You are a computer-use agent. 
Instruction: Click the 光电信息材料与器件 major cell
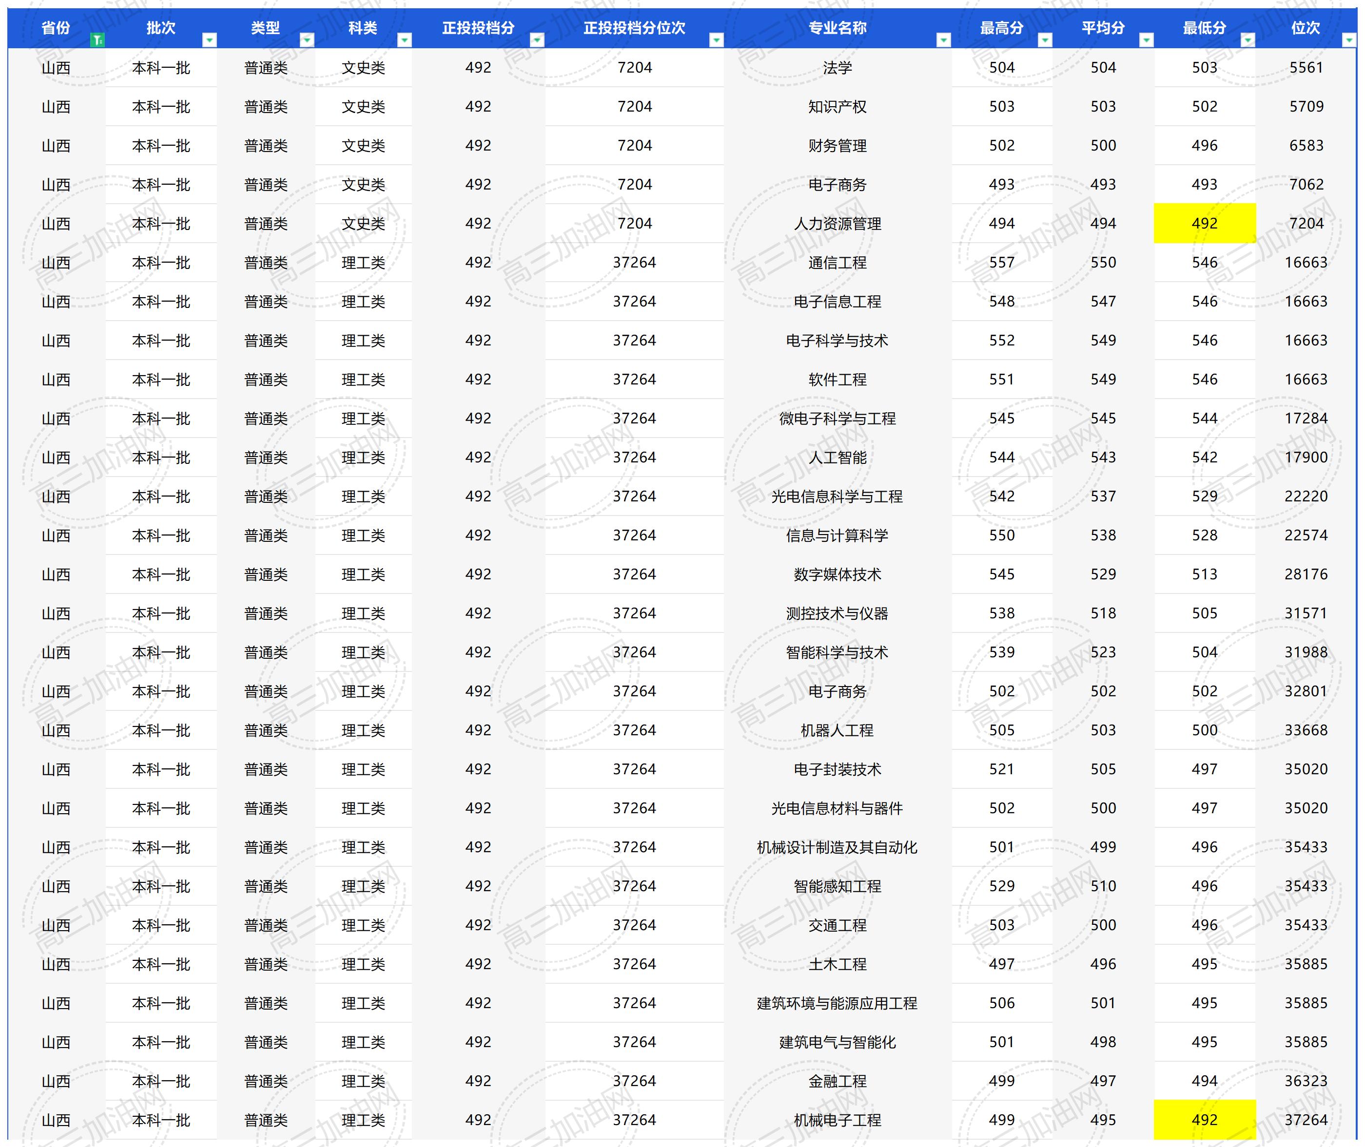[838, 808]
